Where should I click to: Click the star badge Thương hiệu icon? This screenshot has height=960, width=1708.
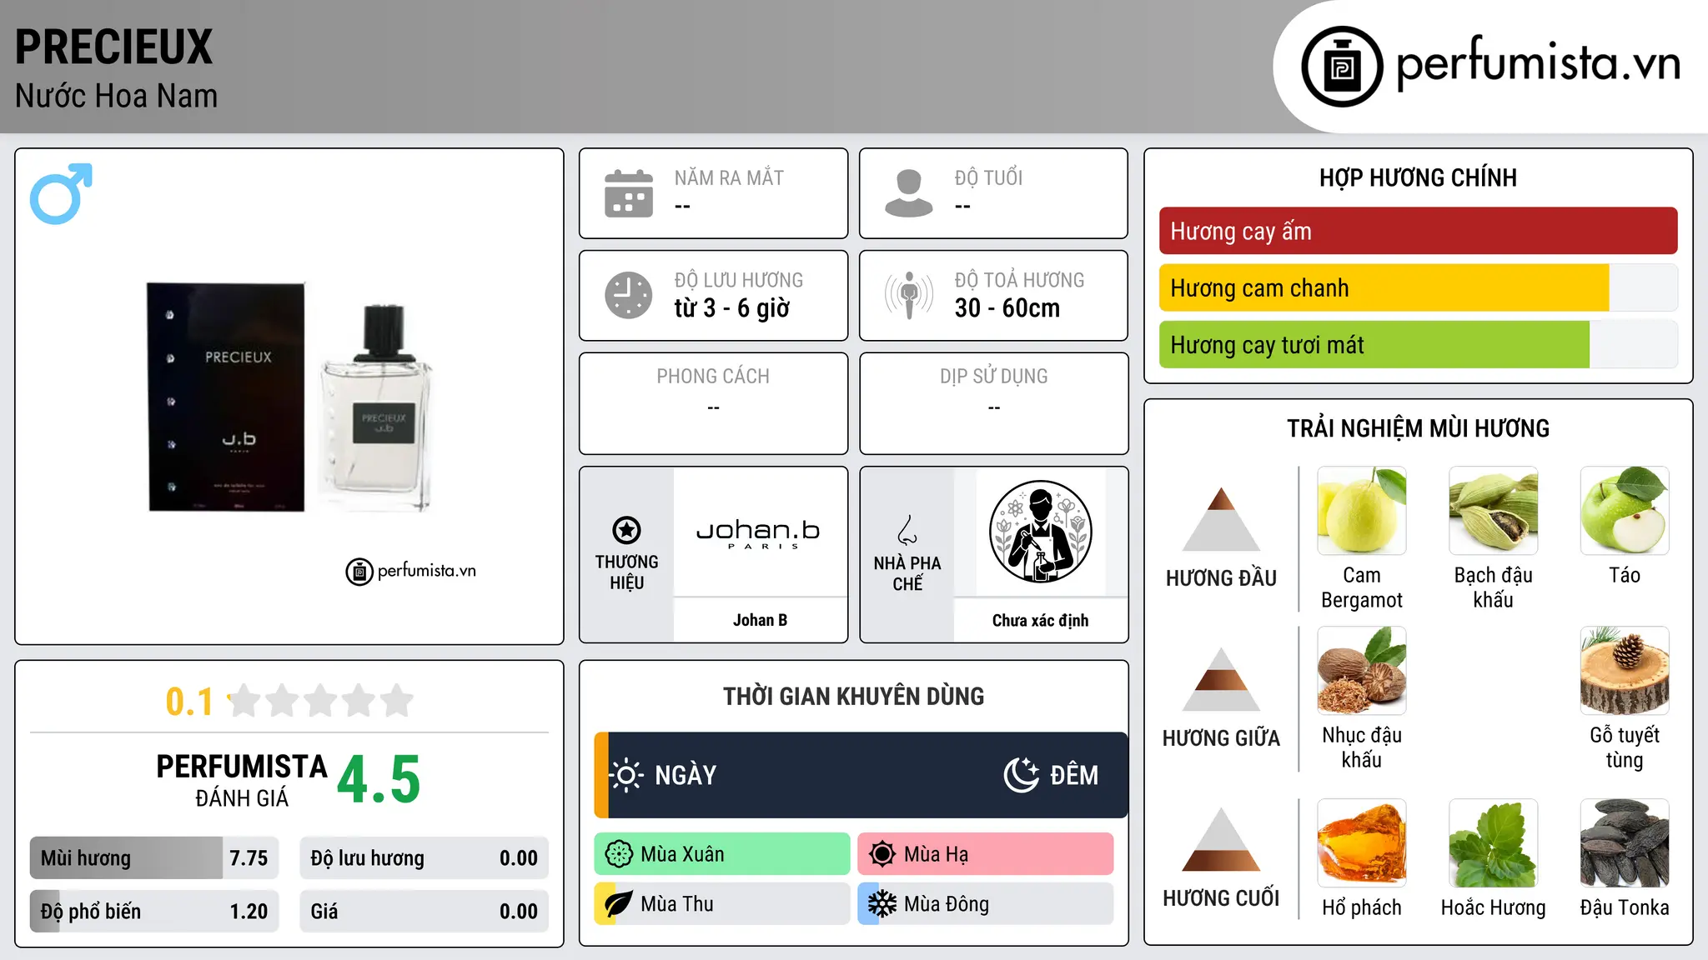click(x=626, y=530)
